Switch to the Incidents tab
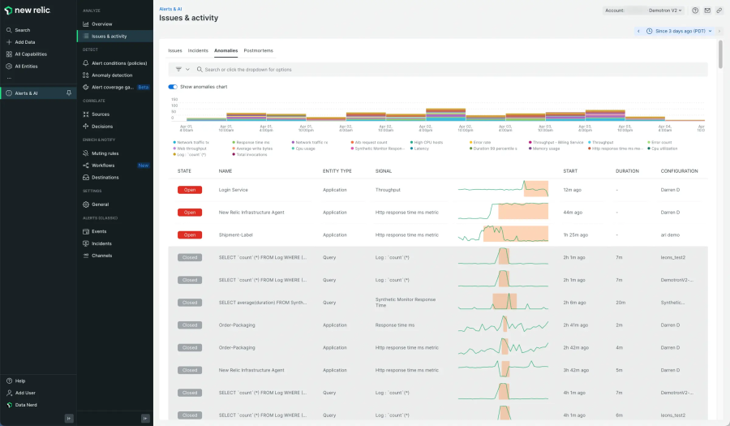The height and width of the screenshot is (426, 730). [198, 50]
